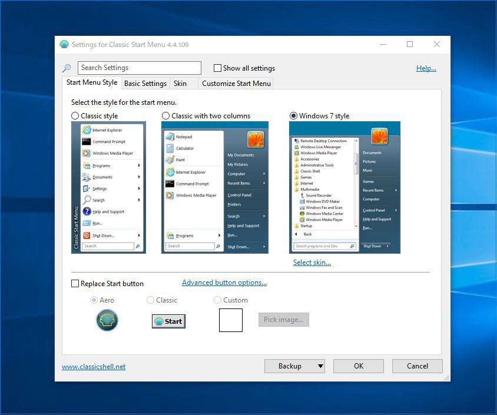Click the search magnifier icon beside Search Settings

(67, 68)
